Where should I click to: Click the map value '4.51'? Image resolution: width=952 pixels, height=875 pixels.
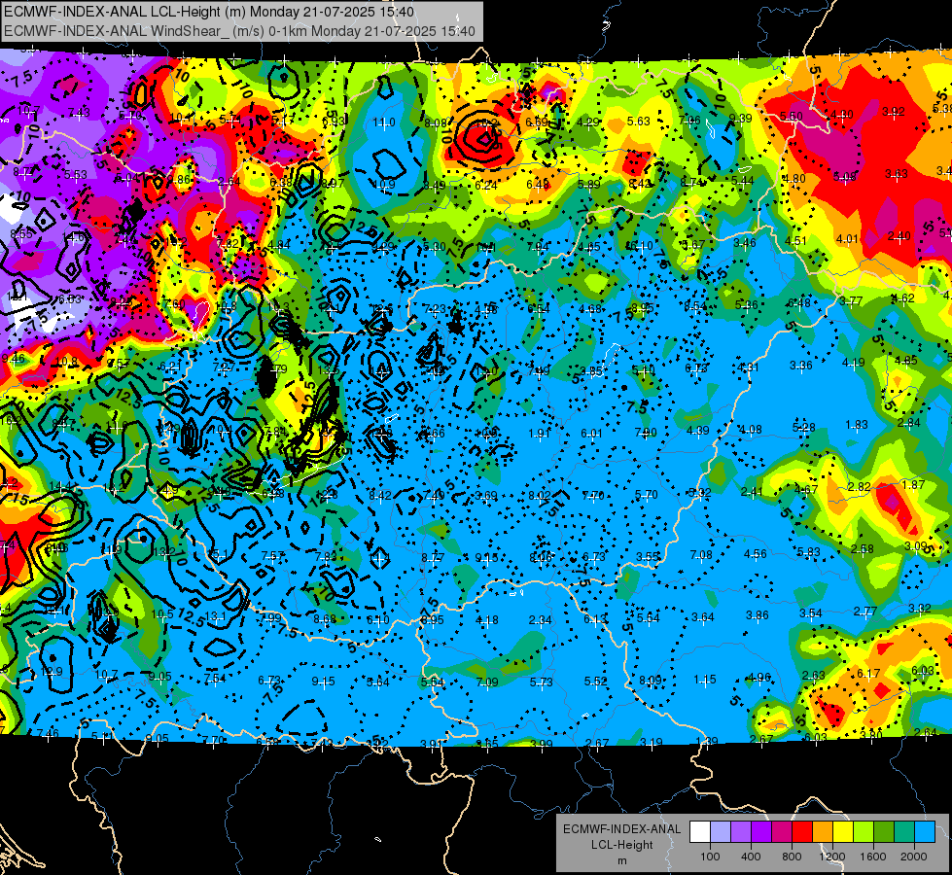pyautogui.click(x=795, y=240)
